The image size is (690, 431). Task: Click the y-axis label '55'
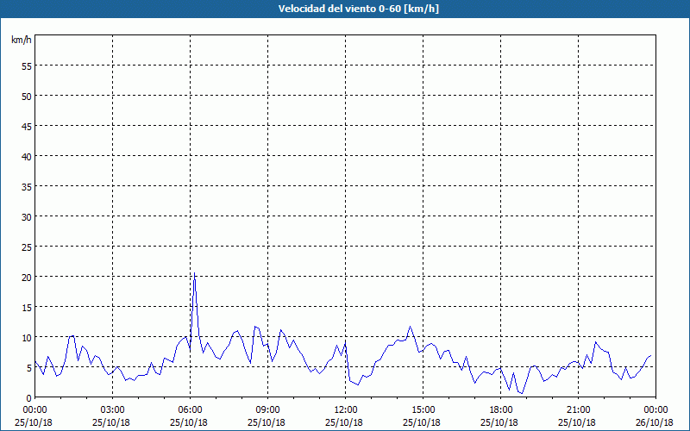[x=27, y=66]
